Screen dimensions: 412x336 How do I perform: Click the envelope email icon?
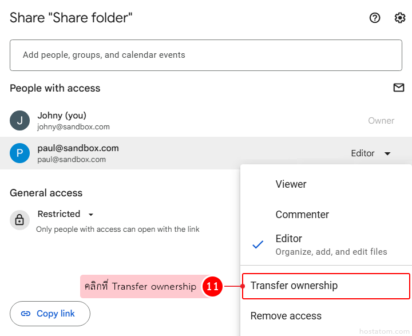click(398, 88)
